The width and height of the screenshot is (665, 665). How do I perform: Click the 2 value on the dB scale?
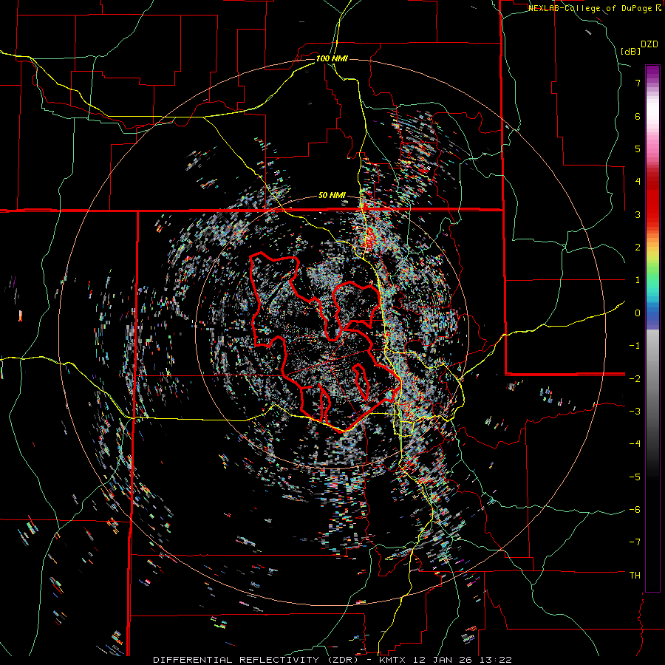click(638, 248)
